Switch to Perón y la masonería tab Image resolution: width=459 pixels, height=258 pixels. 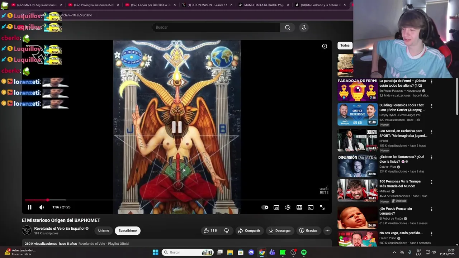click(93, 5)
